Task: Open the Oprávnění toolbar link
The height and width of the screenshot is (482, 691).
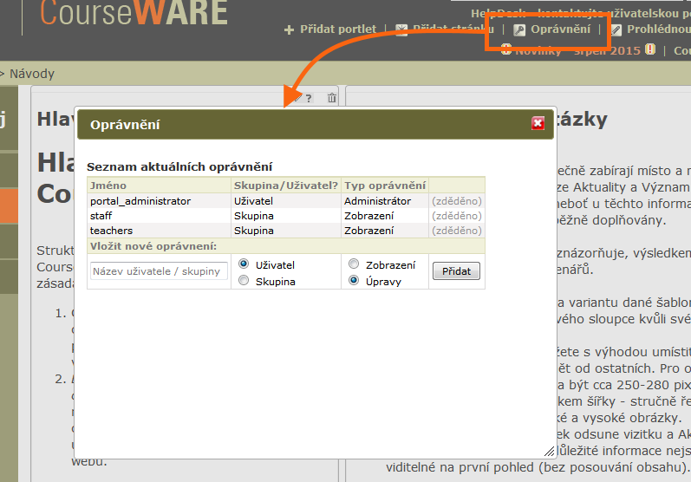Action: pyautogui.click(x=560, y=29)
